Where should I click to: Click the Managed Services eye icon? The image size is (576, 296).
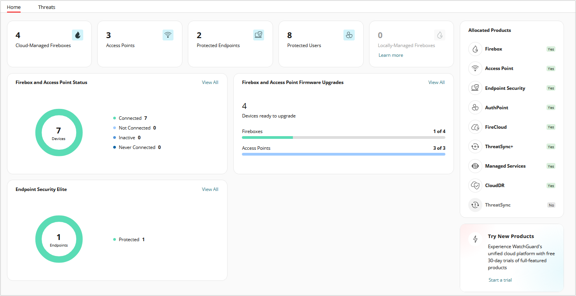475,166
